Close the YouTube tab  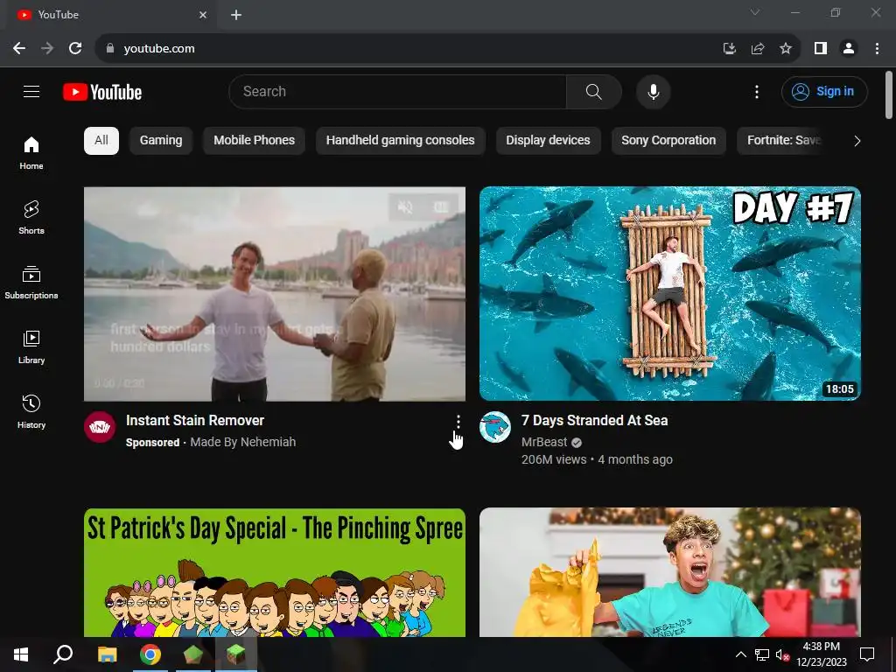click(x=203, y=15)
